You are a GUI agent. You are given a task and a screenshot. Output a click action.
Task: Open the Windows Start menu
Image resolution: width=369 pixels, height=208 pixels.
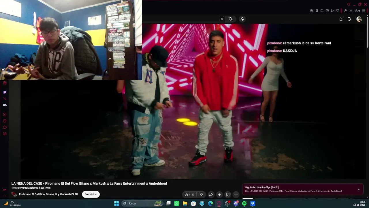point(116,203)
